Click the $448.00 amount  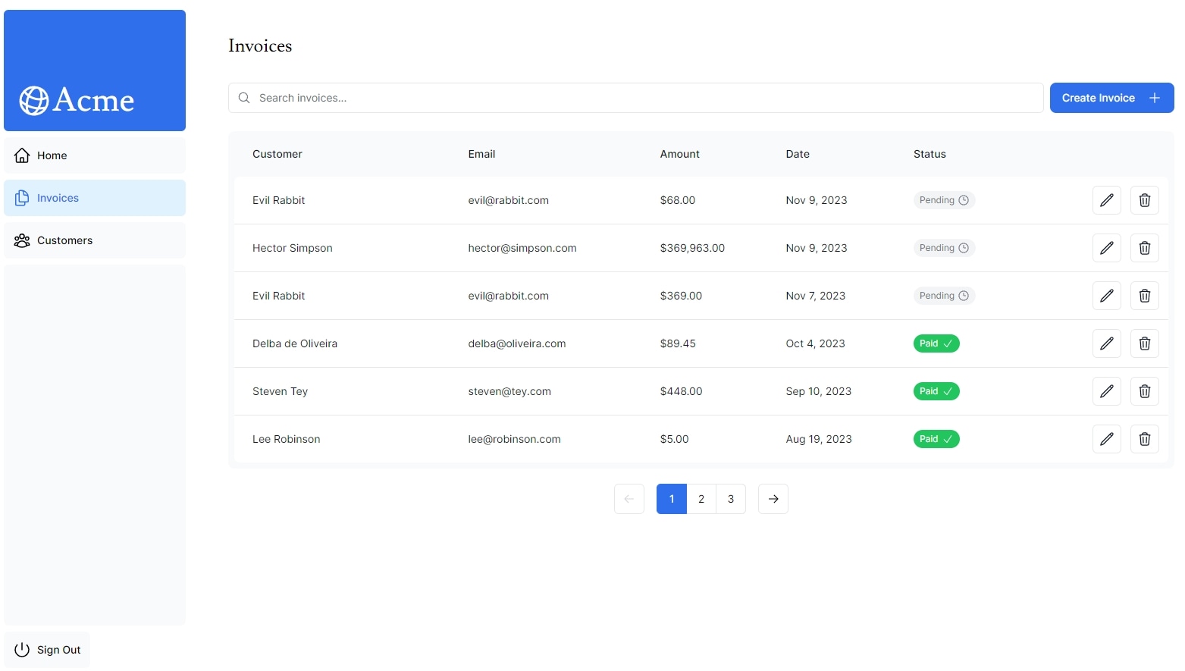681,391
